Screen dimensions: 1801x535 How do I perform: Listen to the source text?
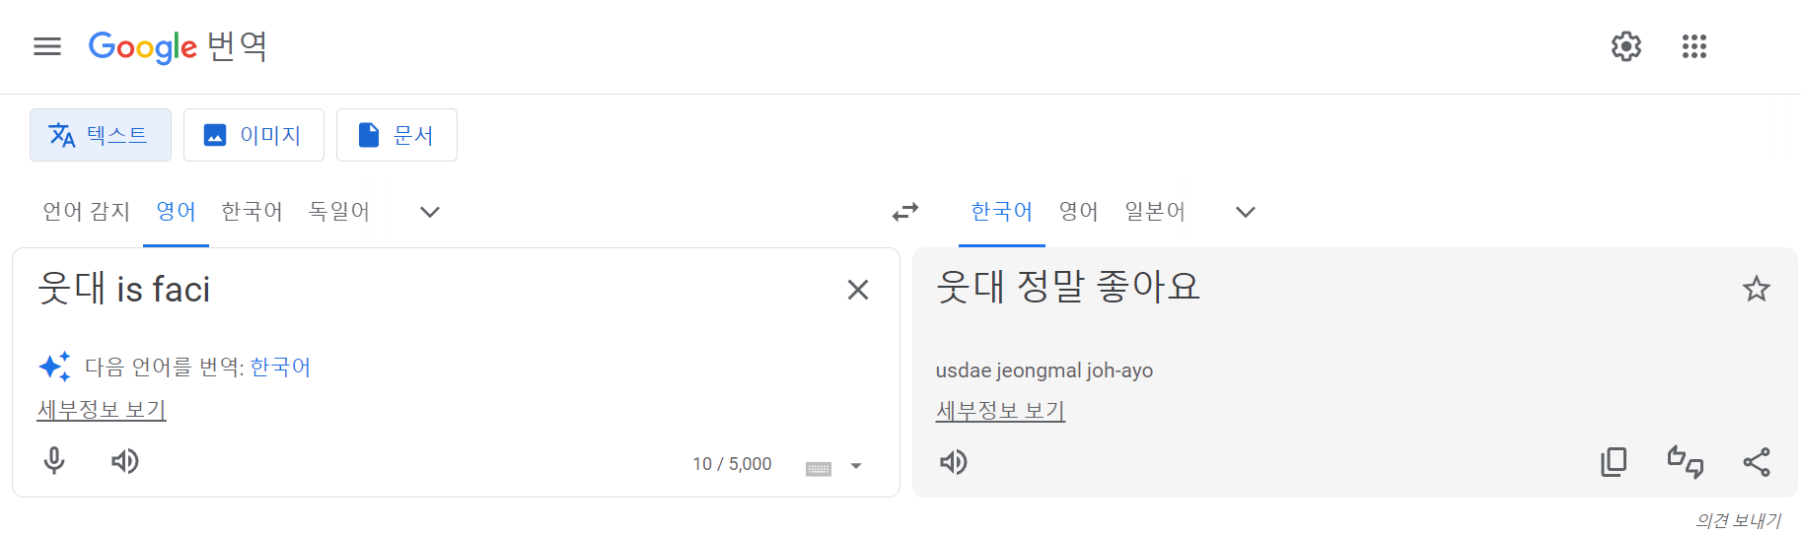(125, 461)
